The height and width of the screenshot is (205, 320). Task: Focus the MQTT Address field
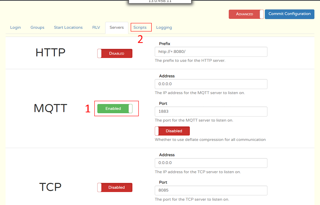[x=211, y=84]
